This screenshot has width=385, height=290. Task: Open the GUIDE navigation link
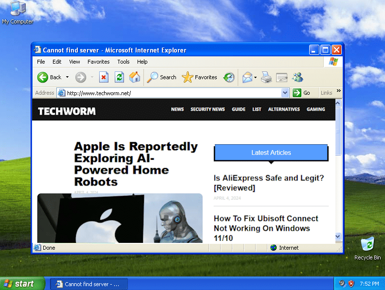238,109
